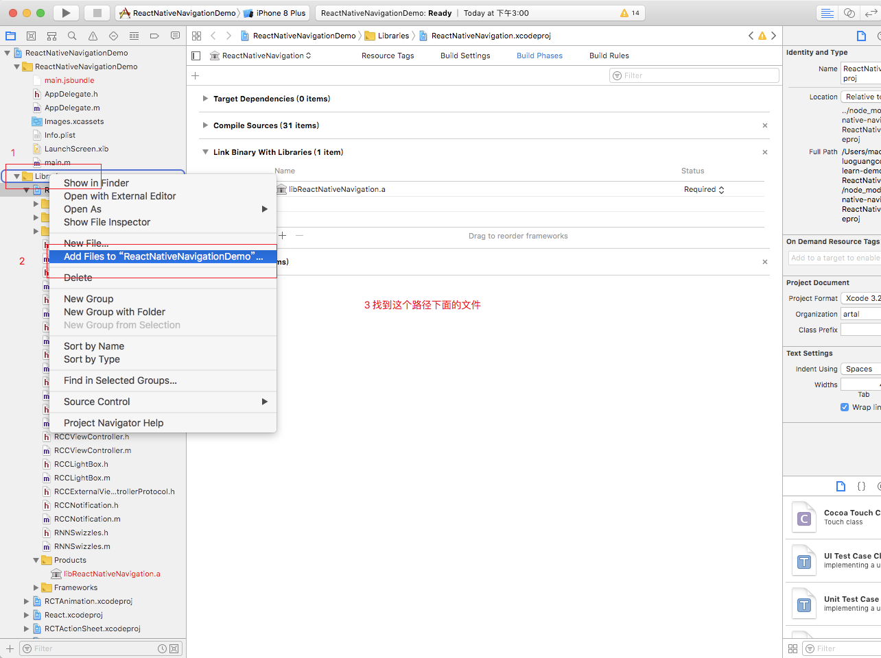Switch to the Build Rules tab
The height and width of the screenshot is (658, 881).
609,56
